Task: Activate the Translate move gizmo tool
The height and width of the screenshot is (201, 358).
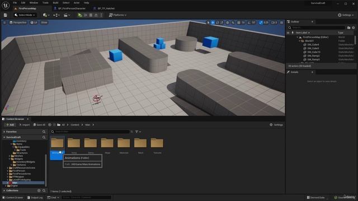Action: (x=213, y=22)
